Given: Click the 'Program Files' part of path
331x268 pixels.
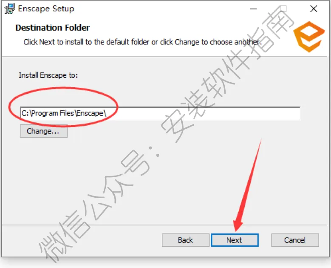Looking at the screenshot, I should (53, 113).
